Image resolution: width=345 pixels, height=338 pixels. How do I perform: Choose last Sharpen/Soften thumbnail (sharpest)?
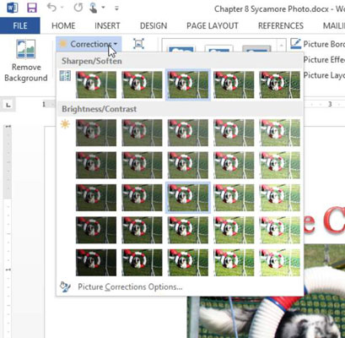tap(280, 84)
